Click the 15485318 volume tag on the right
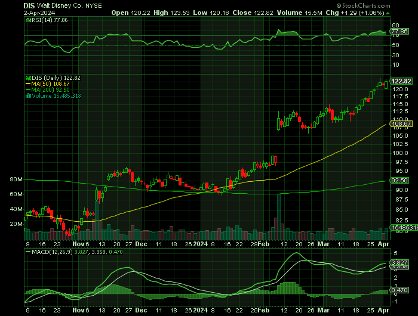Screen dimensions: 418x316 point(404,228)
